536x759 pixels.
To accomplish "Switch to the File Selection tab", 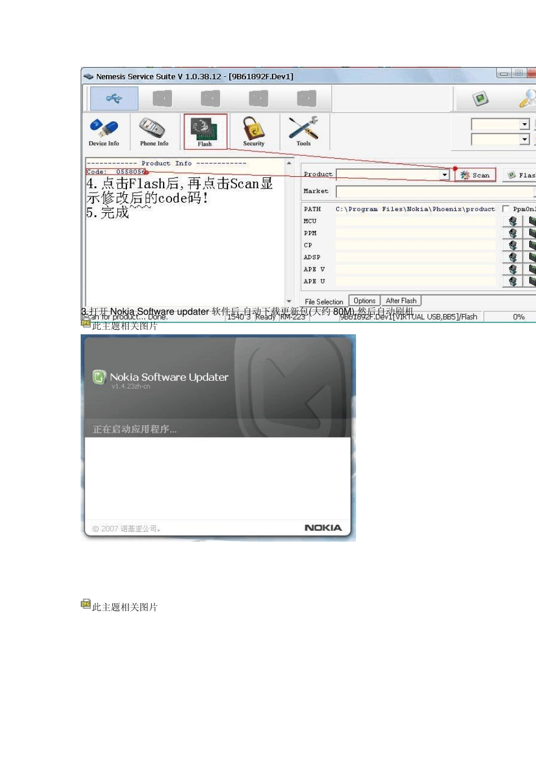I will [324, 302].
